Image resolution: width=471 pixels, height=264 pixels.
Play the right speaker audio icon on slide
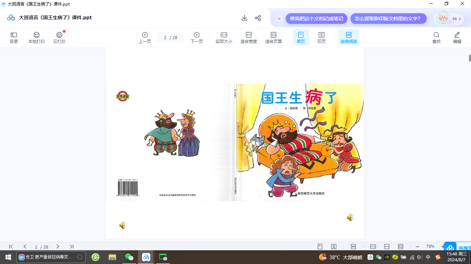click(350, 217)
